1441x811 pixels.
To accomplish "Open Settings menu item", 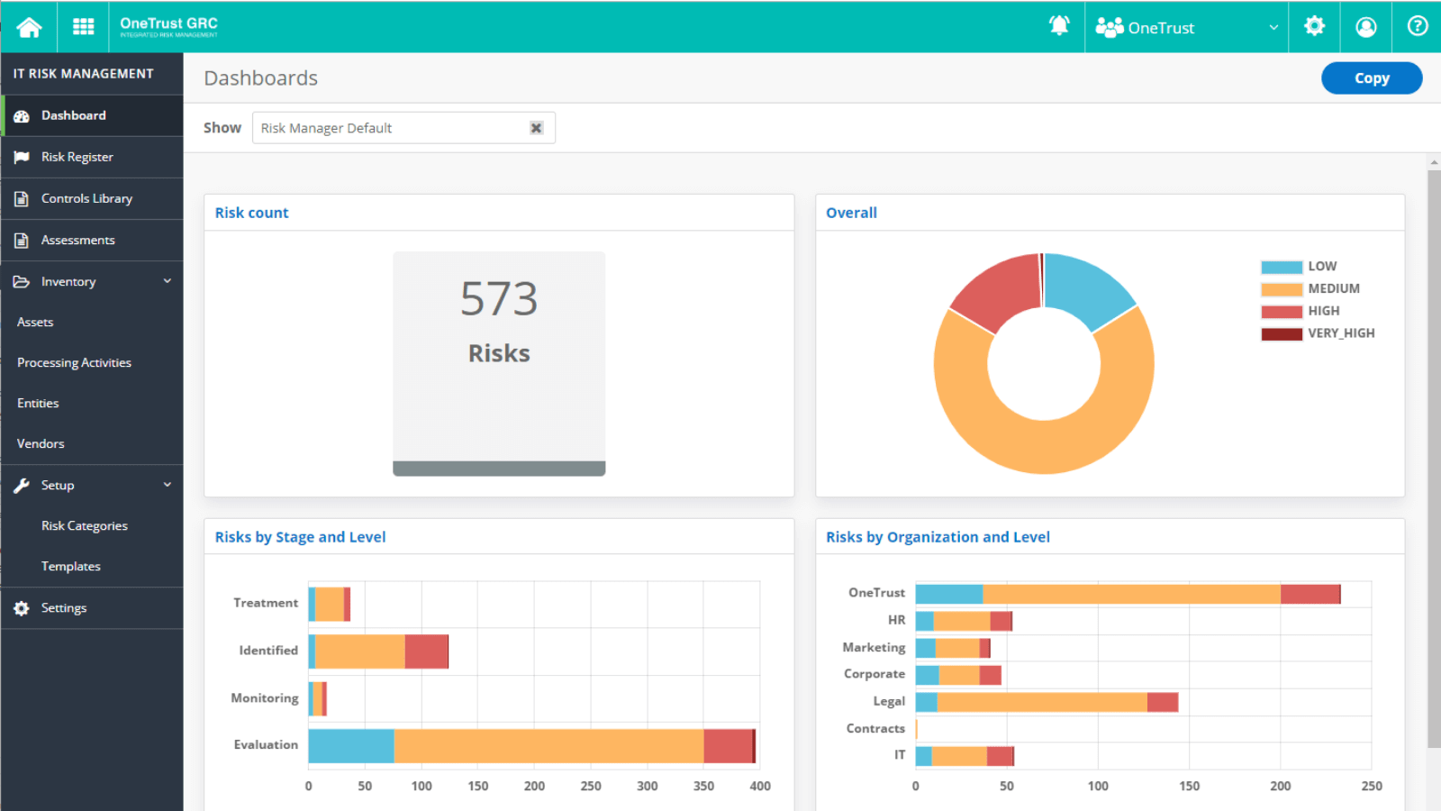I will coord(92,607).
